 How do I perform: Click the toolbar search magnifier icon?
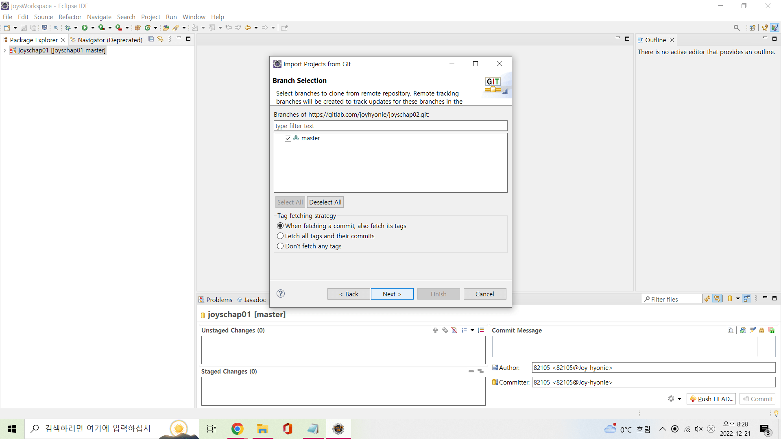pyautogui.click(x=736, y=28)
